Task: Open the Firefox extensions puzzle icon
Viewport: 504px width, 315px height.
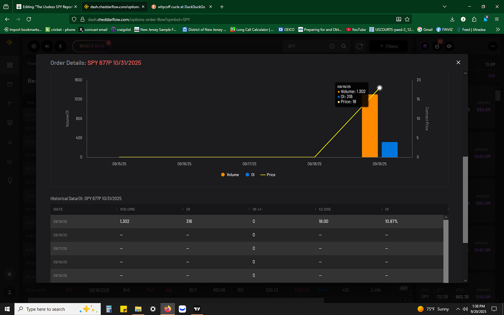Action: [474, 19]
